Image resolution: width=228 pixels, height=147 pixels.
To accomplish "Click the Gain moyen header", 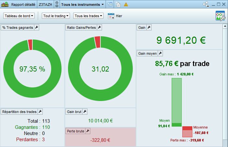I will [147, 53].
